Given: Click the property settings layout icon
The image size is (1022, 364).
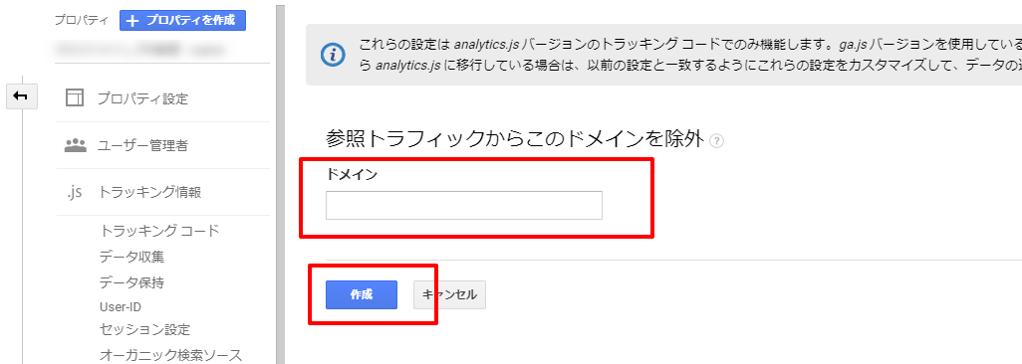Looking at the screenshot, I should click(x=75, y=98).
